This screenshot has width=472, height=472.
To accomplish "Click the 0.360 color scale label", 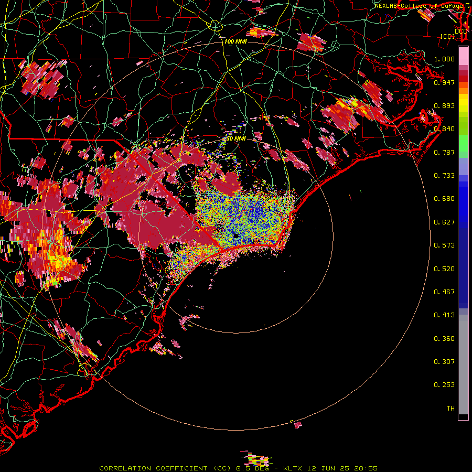I will coord(444,339).
